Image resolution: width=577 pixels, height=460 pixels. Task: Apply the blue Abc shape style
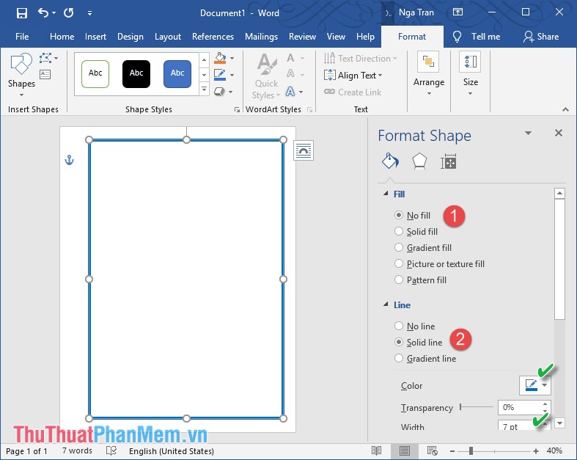tap(177, 73)
